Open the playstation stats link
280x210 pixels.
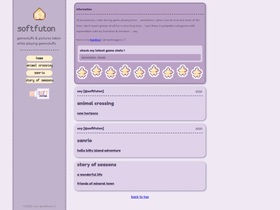pyautogui.click(x=89, y=58)
